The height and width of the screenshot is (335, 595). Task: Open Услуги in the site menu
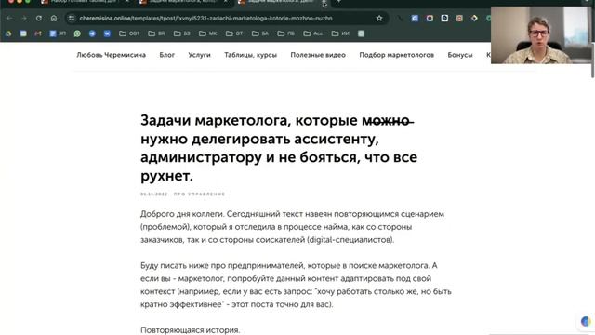coord(199,55)
